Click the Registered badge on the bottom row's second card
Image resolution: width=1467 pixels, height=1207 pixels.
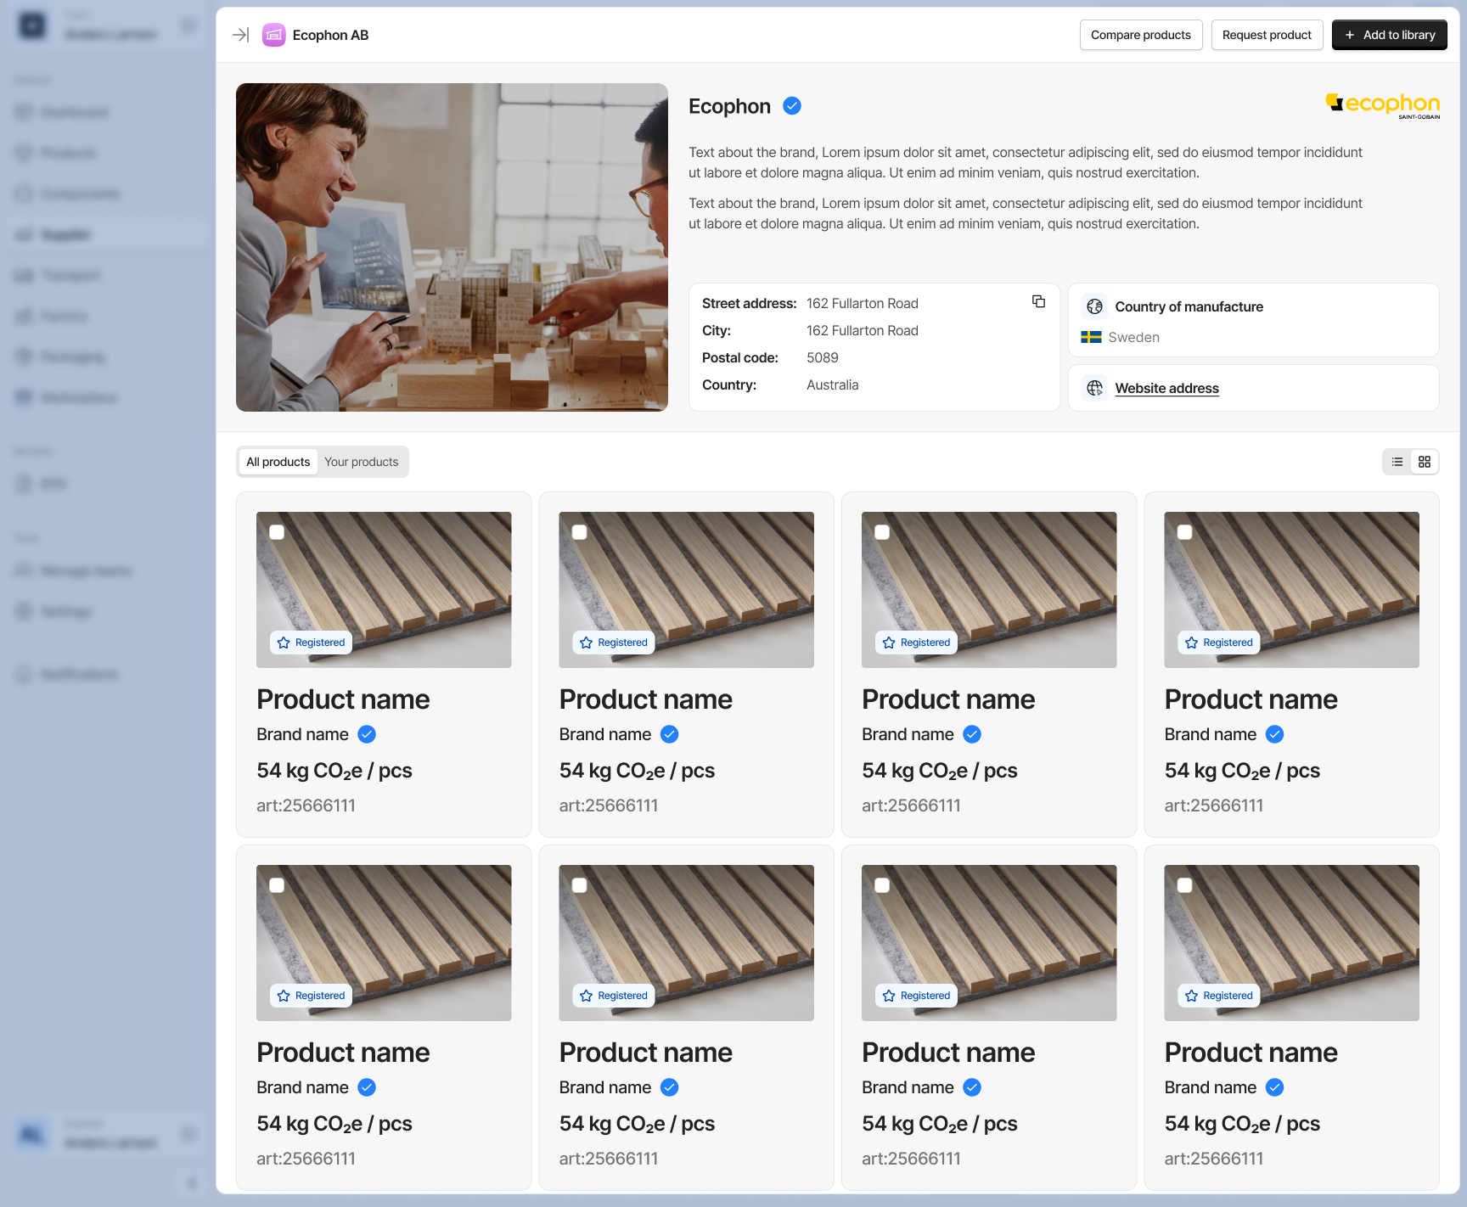[614, 996]
